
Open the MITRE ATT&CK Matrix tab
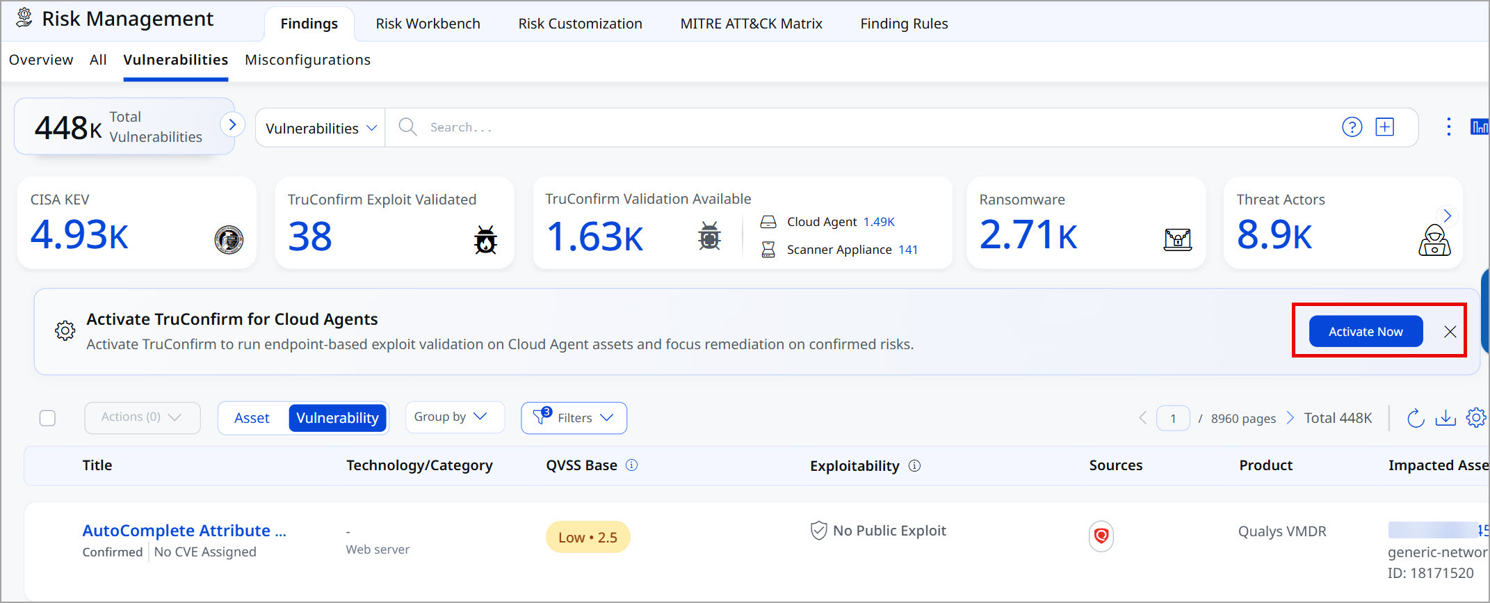(751, 24)
